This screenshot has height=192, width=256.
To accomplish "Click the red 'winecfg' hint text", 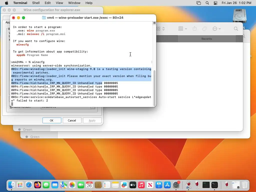I will [x=22, y=44].
